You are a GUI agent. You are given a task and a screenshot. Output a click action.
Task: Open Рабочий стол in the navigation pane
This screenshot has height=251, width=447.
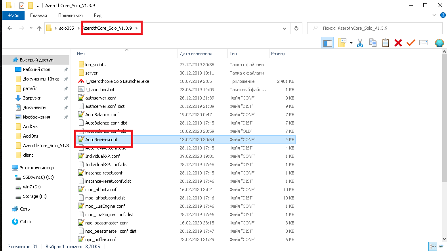click(x=36, y=69)
